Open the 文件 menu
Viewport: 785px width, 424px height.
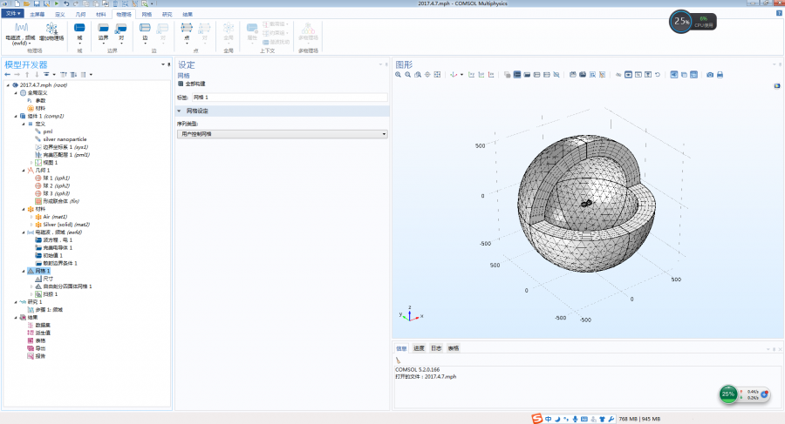(x=13, y=15)
